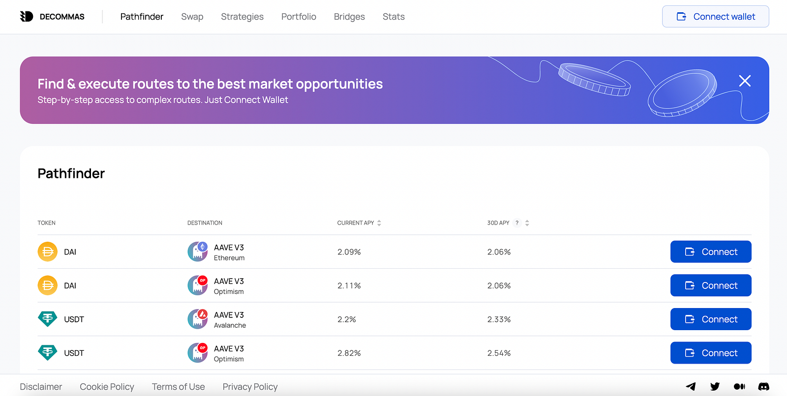Viewport: 787px width, 396px height.
Task: Click the AAVE V3 Avalanche destination icon
Action: (x=198, y=319)
